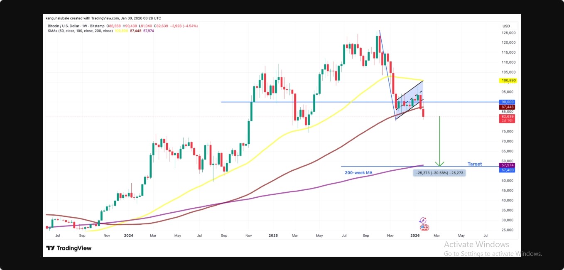
Task: Click the US flag economic event icon
Action: (x=424, y=228)
